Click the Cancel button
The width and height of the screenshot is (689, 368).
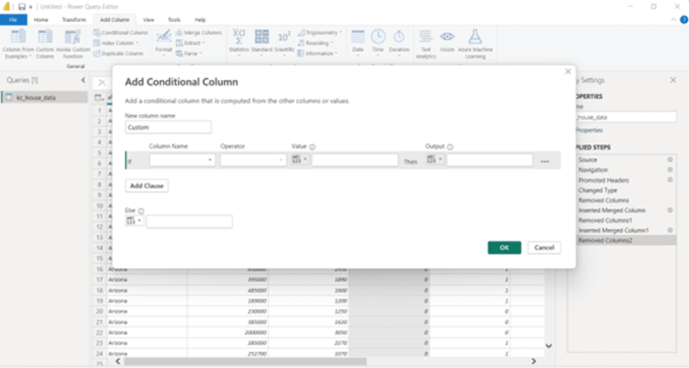coord(544,248)
